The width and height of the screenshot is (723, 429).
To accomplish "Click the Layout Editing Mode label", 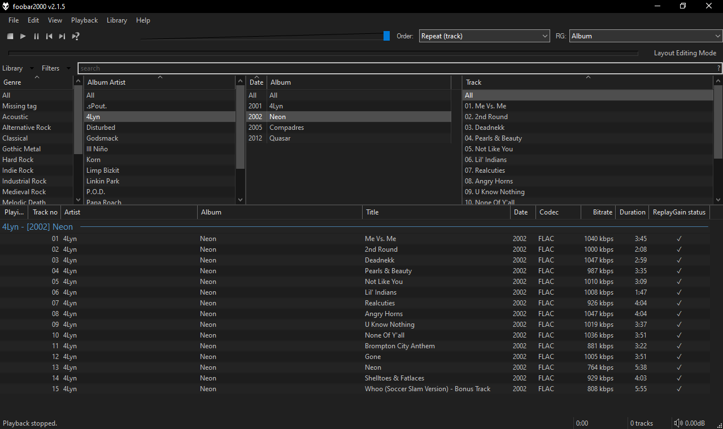I will [685, 53].
